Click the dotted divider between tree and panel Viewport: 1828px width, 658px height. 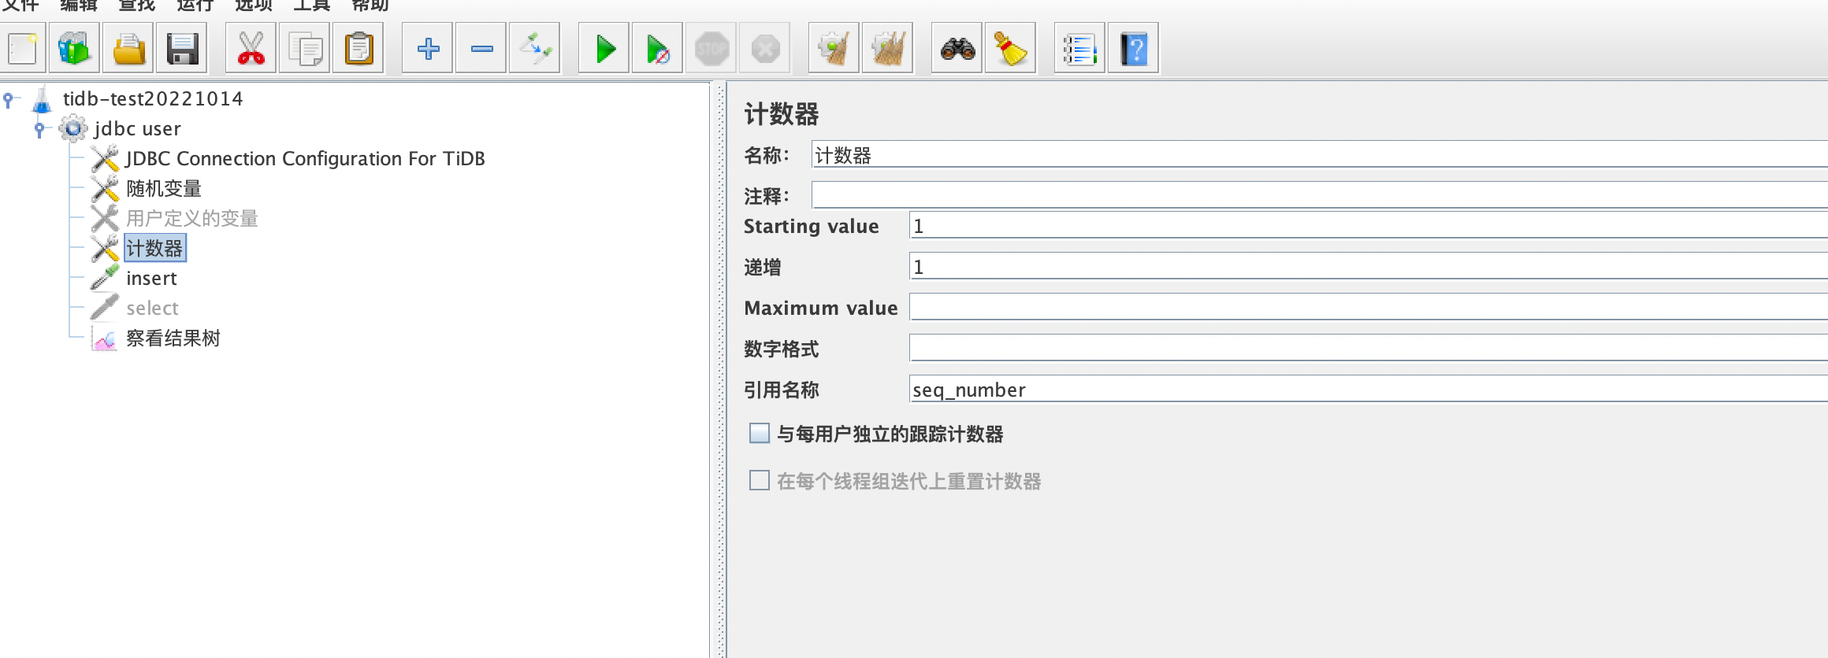(x=719, y=368)
